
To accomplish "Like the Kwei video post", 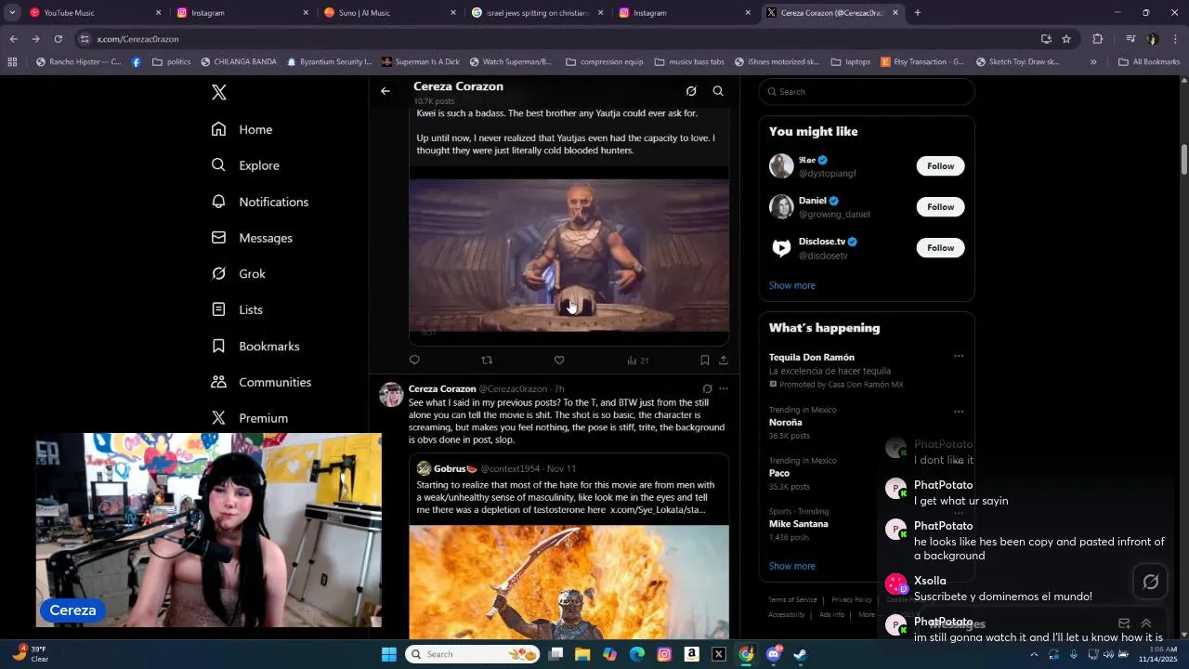I will [559, 361].
